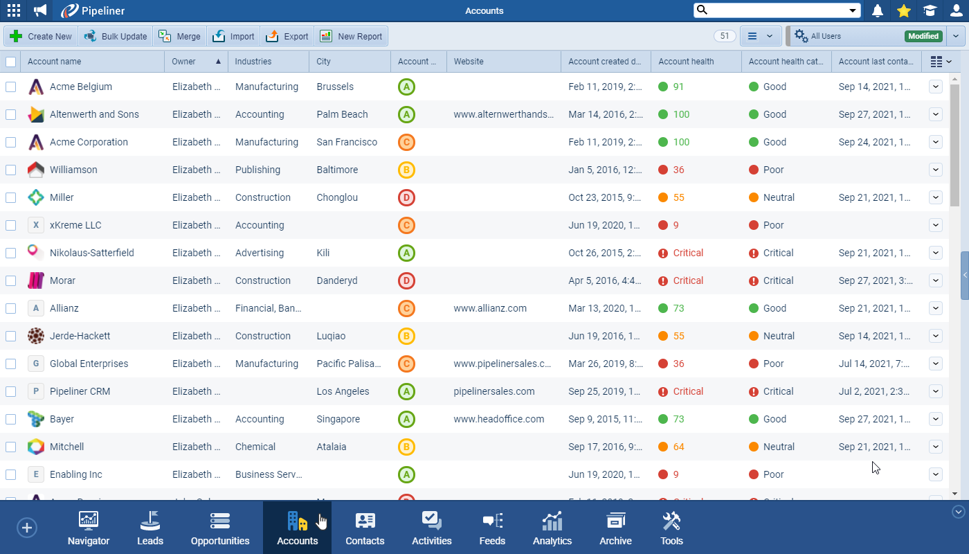The height and width of the screenshot is (554, 969).
Task: Expand the All Users filter dropdown arrow
Action: tap(956, 36)
